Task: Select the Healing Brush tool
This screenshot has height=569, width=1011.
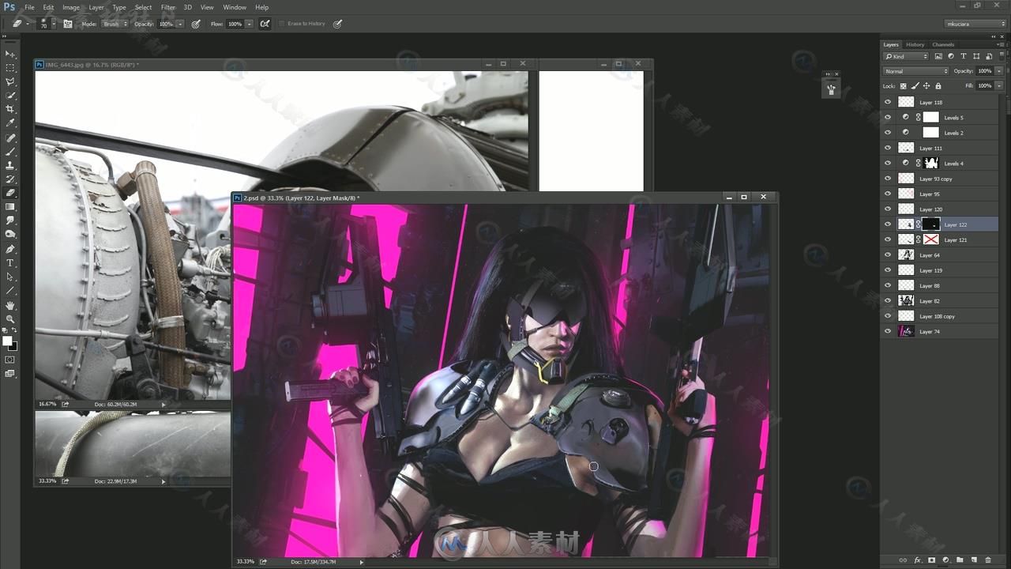Action: 10,138
